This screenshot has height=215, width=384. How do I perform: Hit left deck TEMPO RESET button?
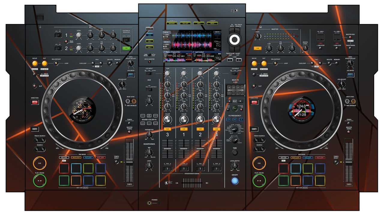pyautogui.click(x=116, y=162)
